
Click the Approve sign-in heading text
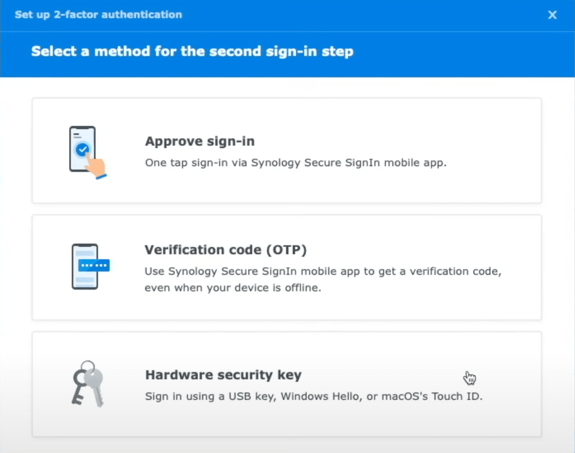coord(199,141)
